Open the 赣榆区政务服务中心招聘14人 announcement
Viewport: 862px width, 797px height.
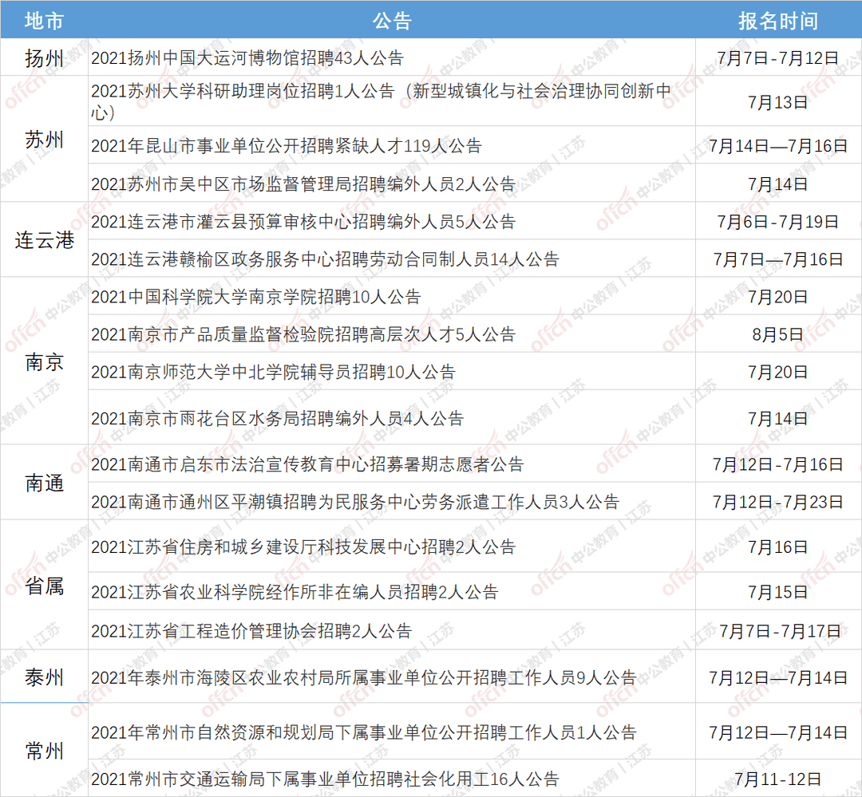click(325, 259)
